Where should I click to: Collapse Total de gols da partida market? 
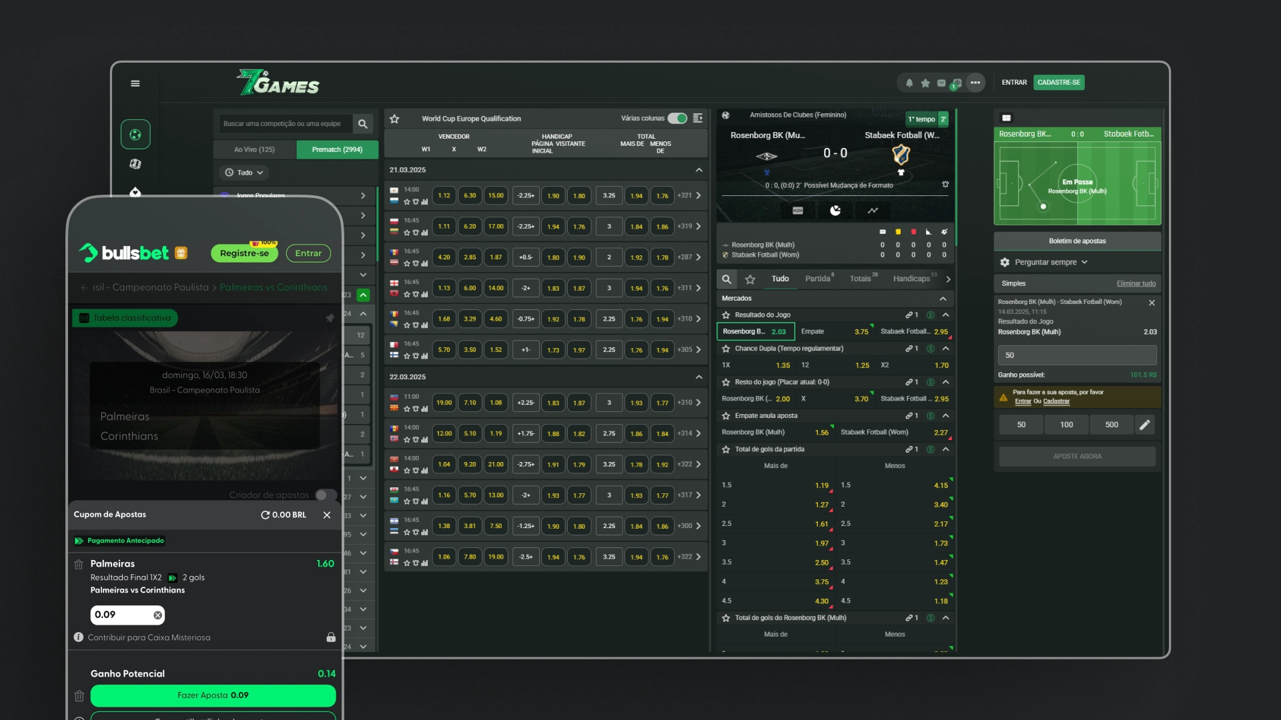945,449
